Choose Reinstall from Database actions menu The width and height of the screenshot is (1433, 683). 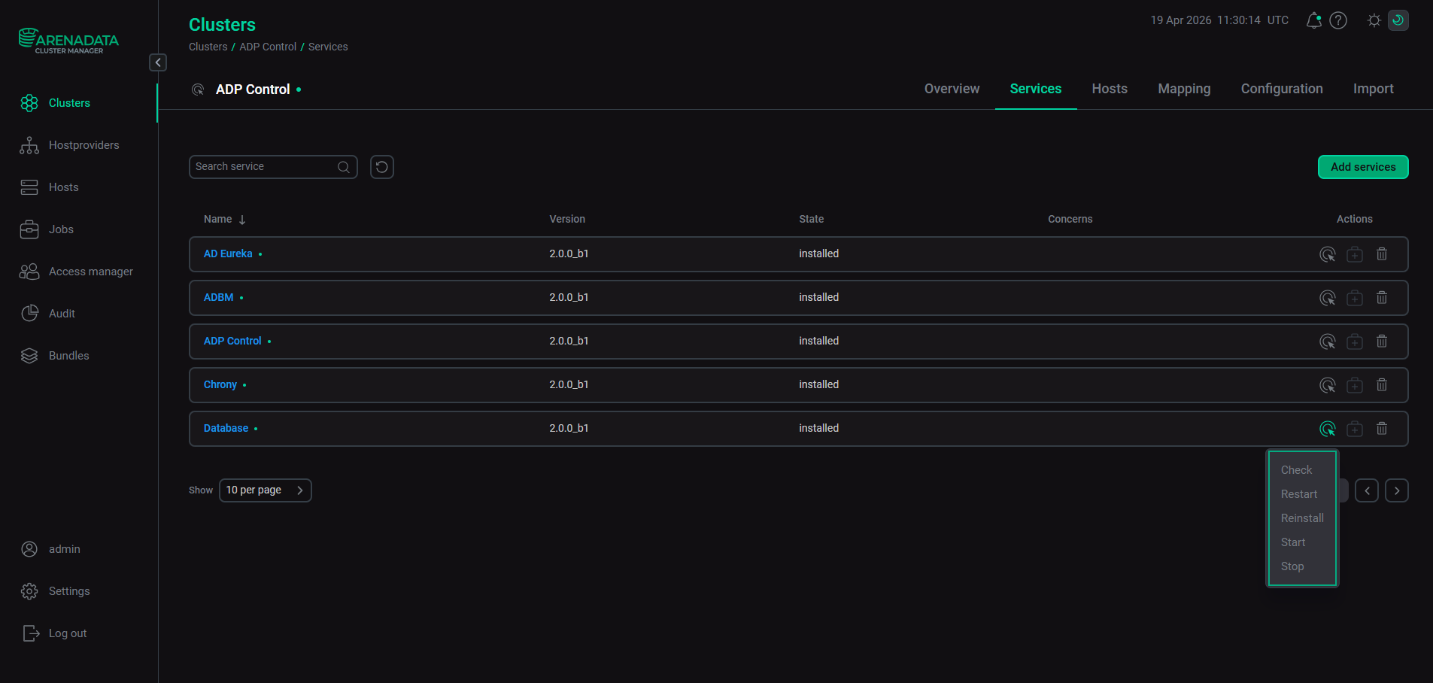pos(1302,518)
